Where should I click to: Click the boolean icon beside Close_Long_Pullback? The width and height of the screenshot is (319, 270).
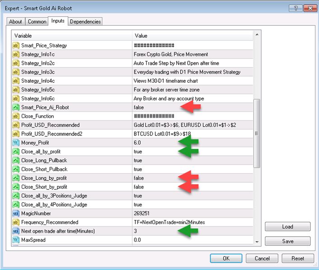16,160
